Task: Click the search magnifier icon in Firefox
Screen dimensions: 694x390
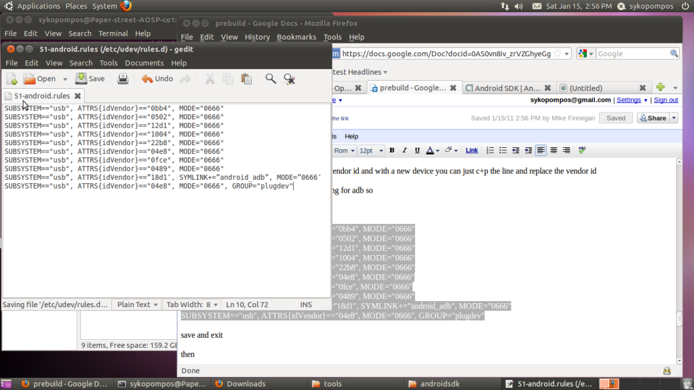Action: 674,54
